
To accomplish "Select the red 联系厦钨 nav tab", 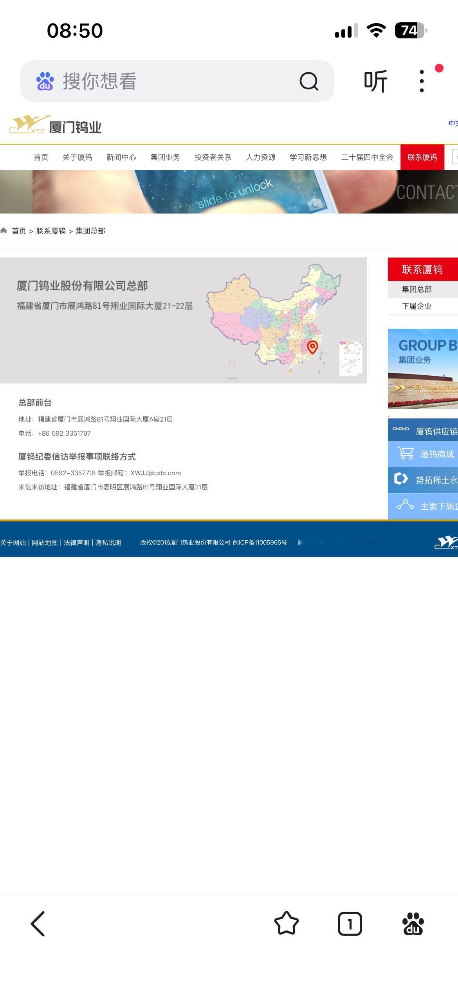I will point(422,157).
